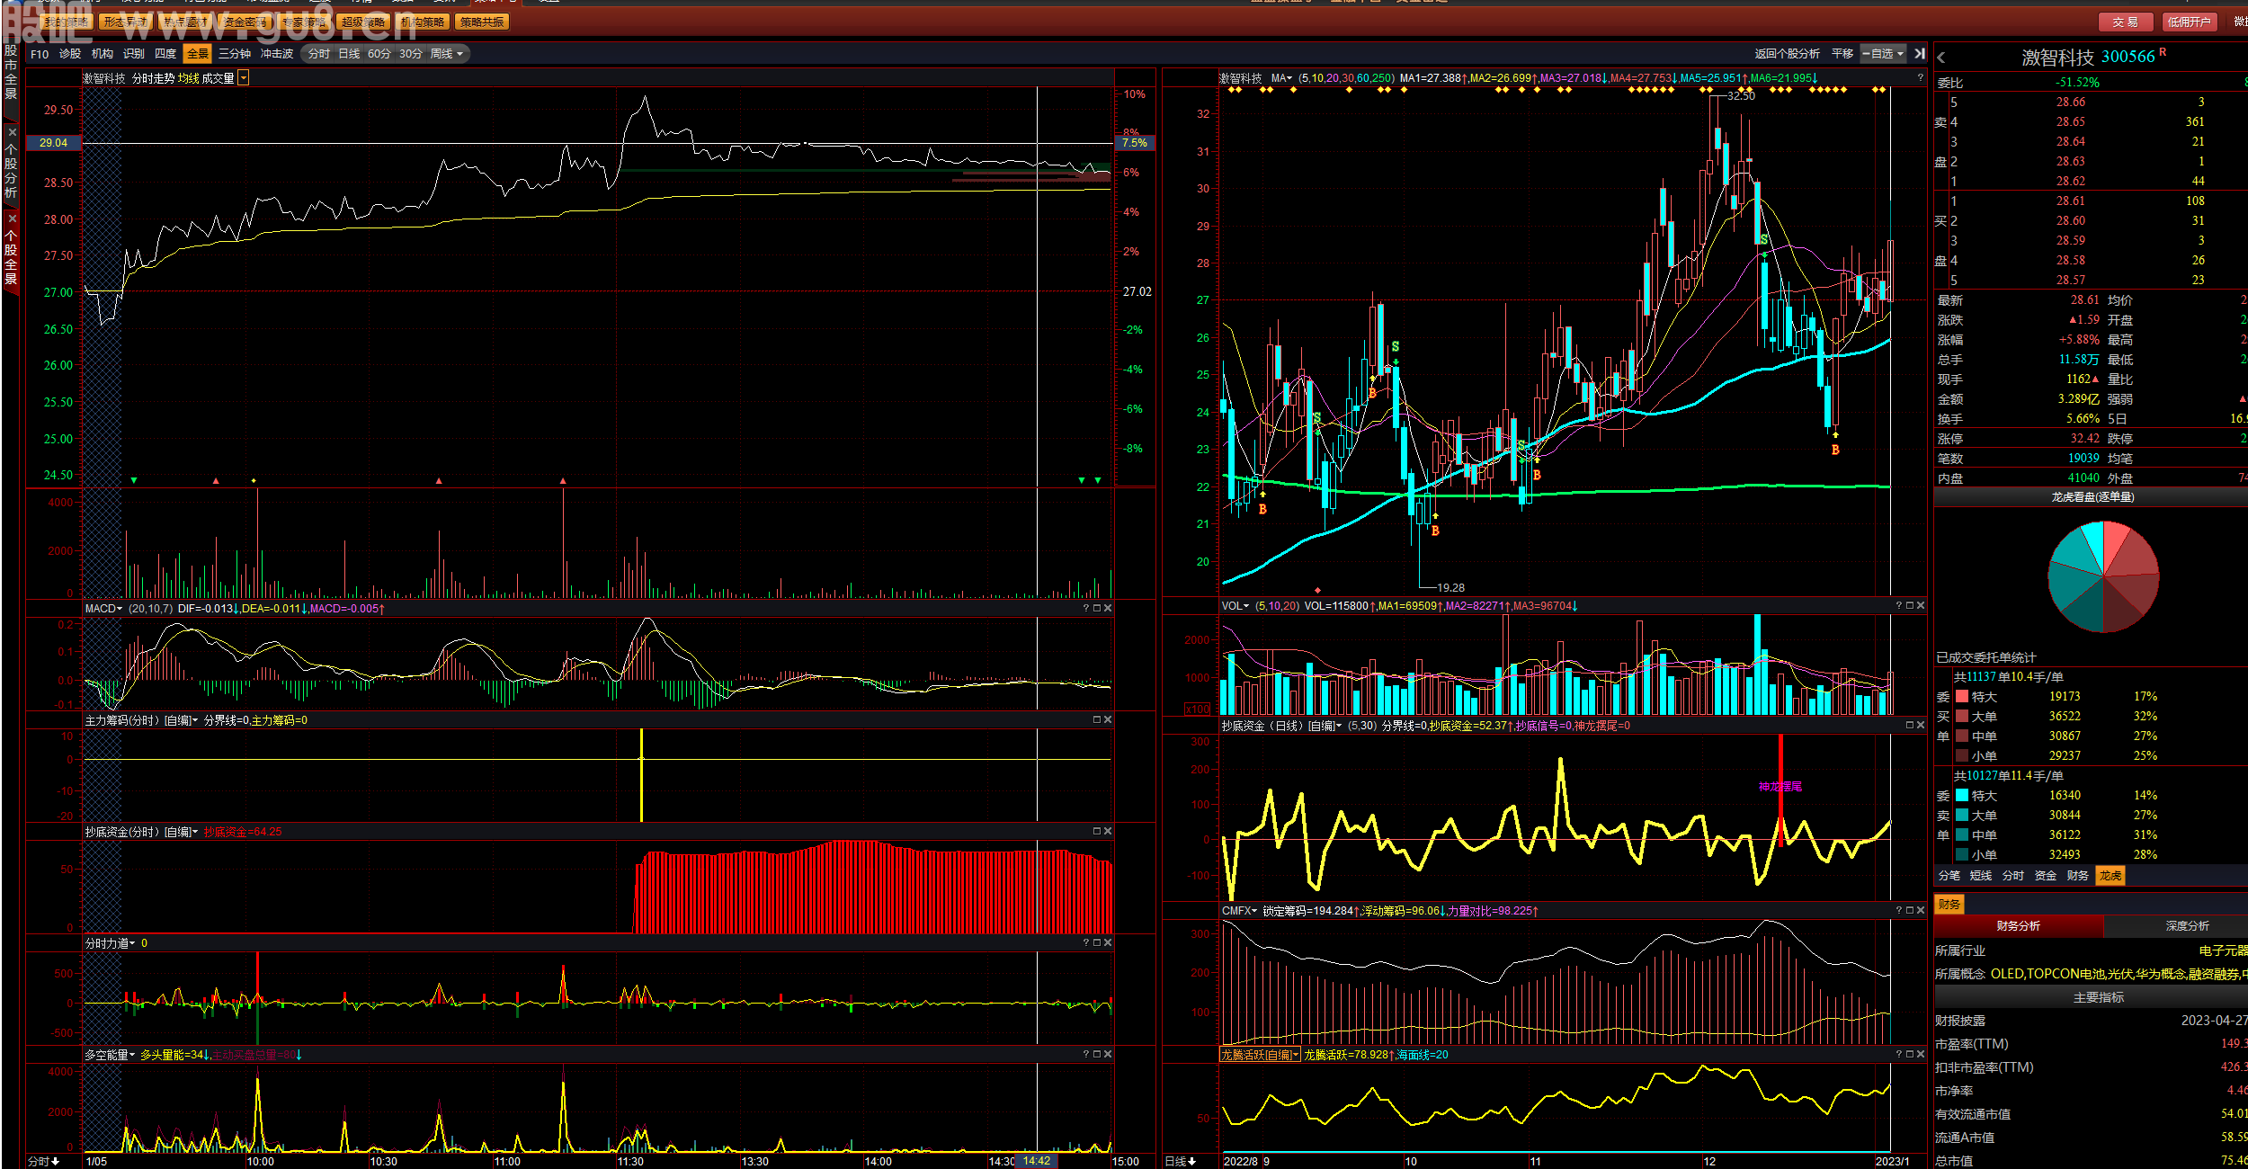Open the CMFX indicator dropdown
The image size is (2248, 1169).
coord(1240,911)
